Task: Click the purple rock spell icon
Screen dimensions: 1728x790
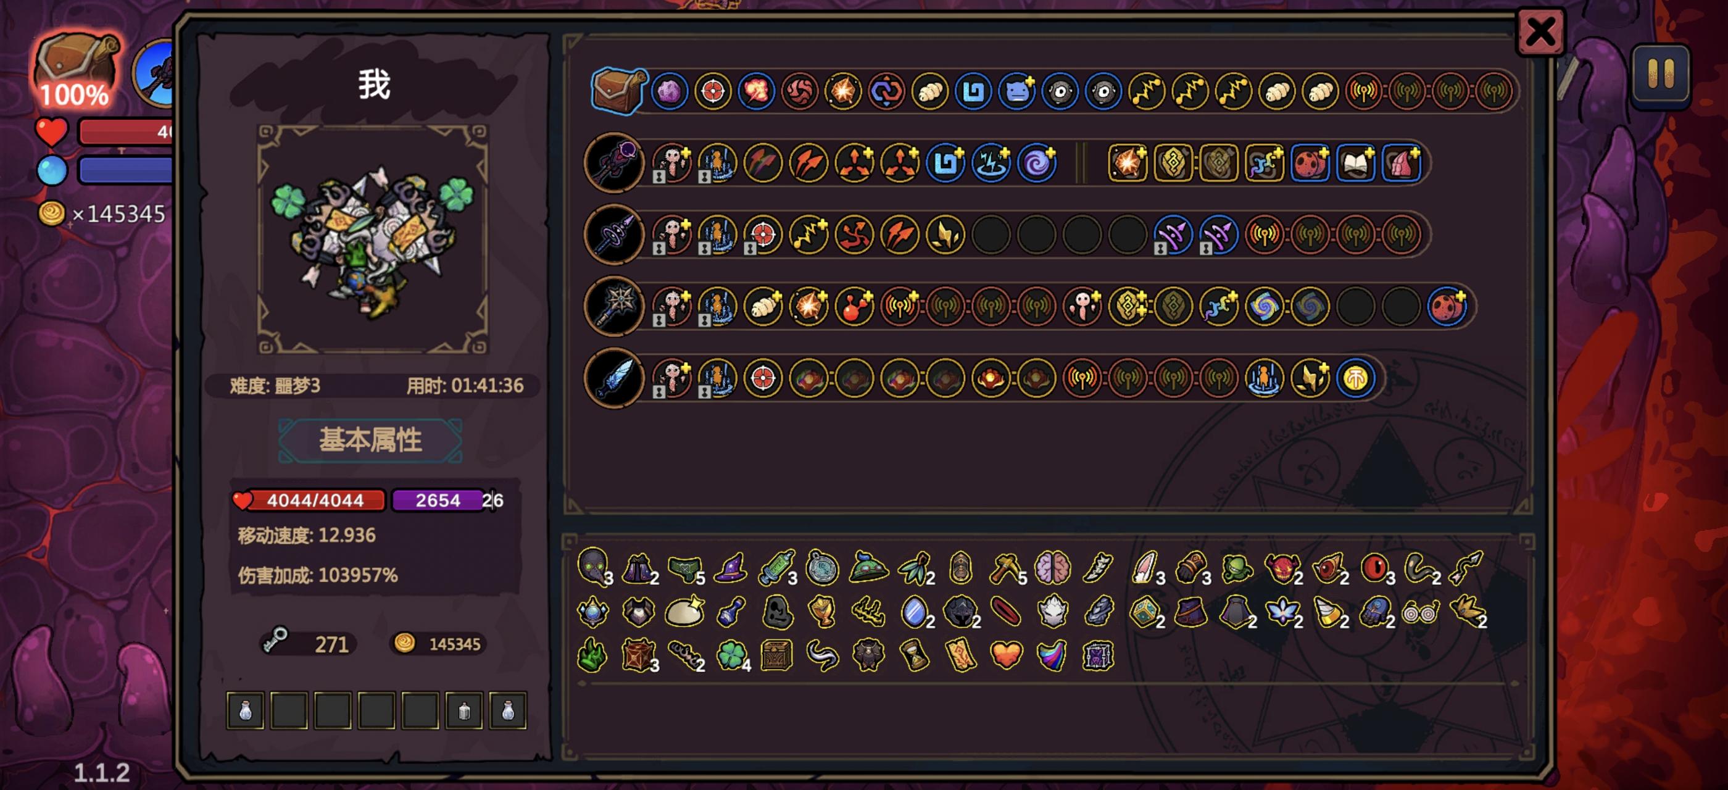Action: tap(670, 91)
